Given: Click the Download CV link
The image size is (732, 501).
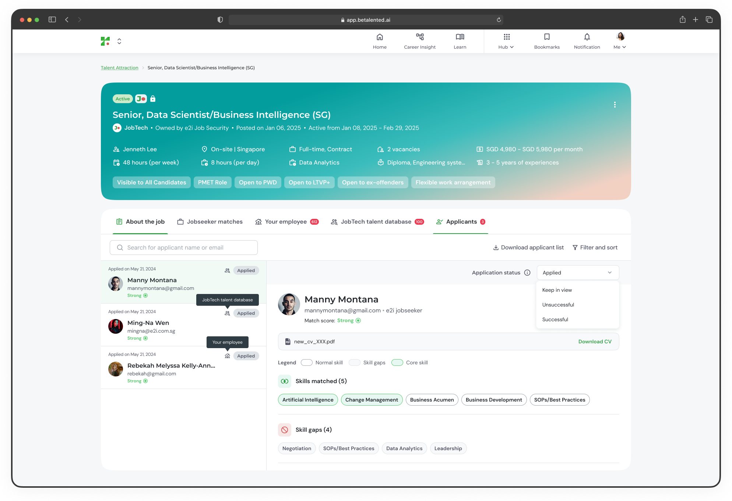Looking at the screenshot, I should tap(595, 341).
